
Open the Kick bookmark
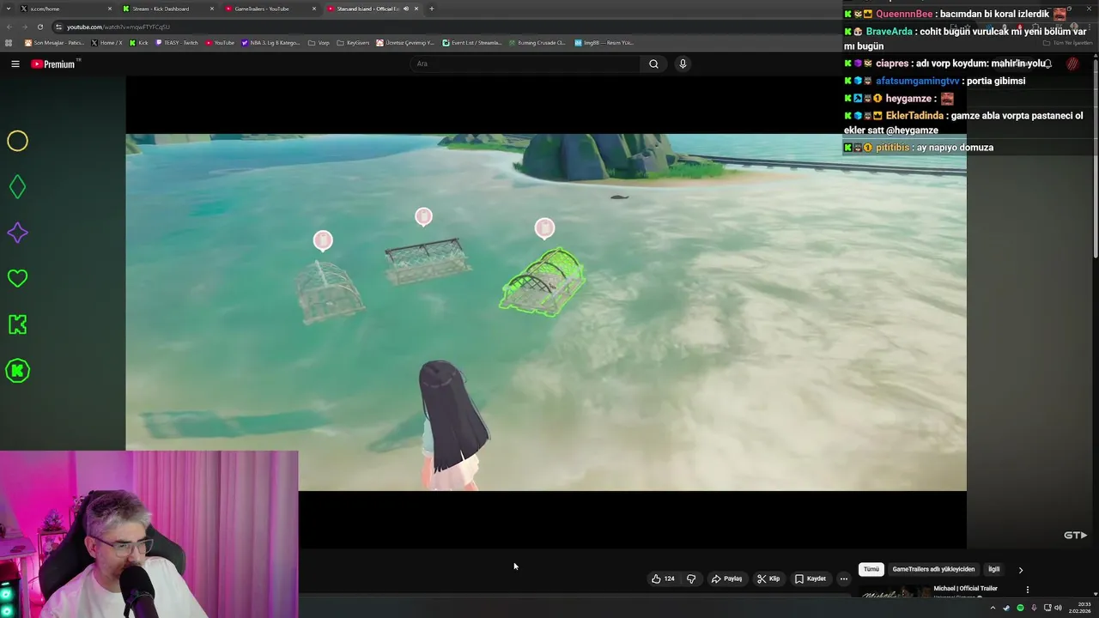pyautogui.click(x=139, y=42)
